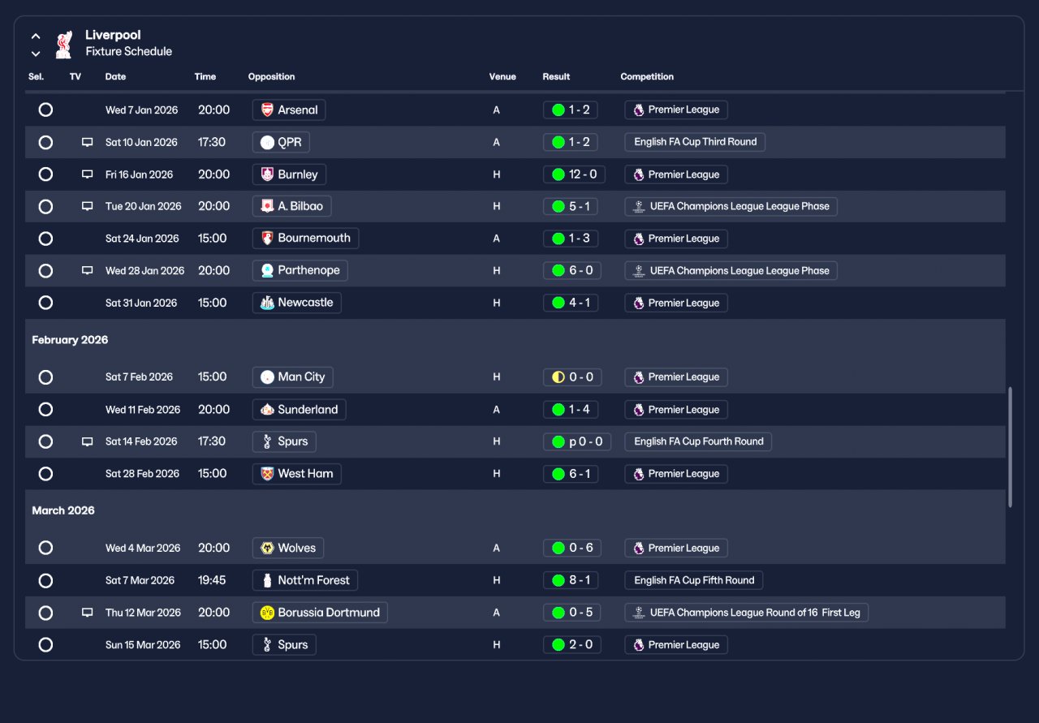1039x723 pixels.
Task: Click the down chevron beside Liverpool crest
Action: (x=36, y=54)
